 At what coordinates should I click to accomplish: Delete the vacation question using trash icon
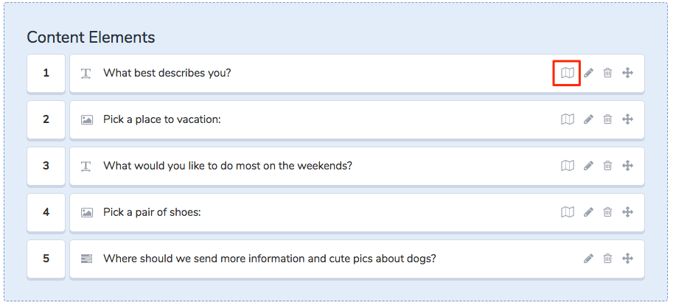607,119
